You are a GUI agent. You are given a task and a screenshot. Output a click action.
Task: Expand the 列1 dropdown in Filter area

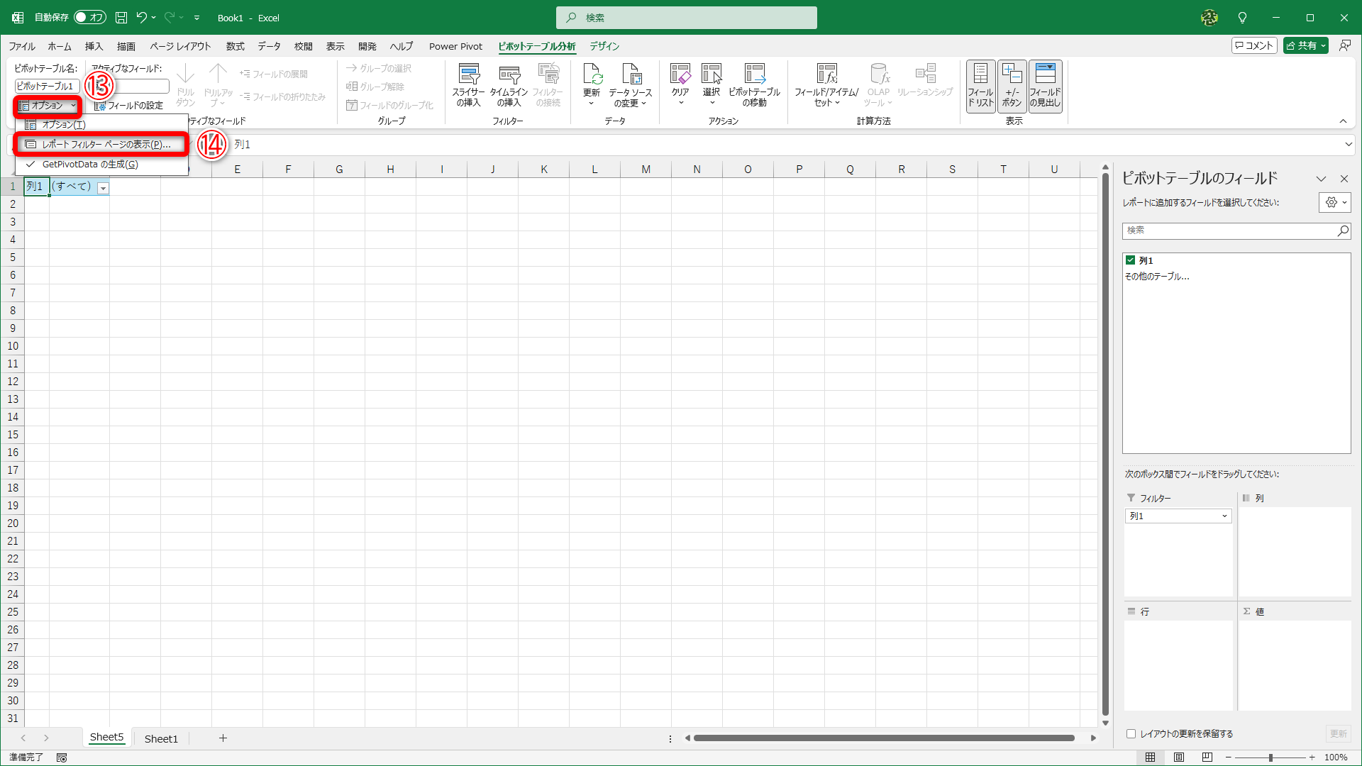pyautogui.click(x=1224, y=516)
